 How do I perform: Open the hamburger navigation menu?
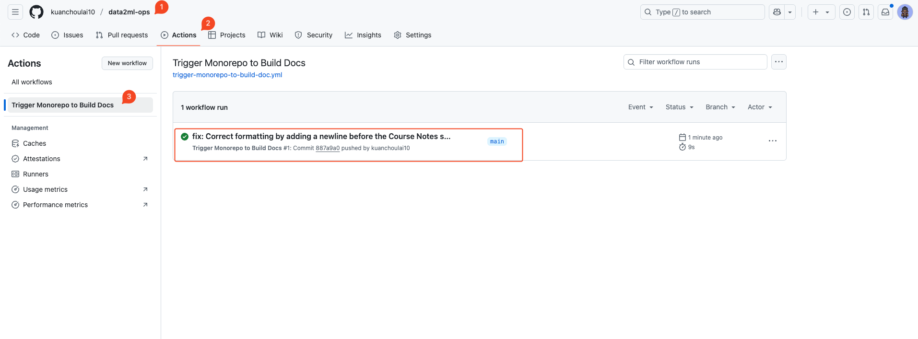[15, 12]
